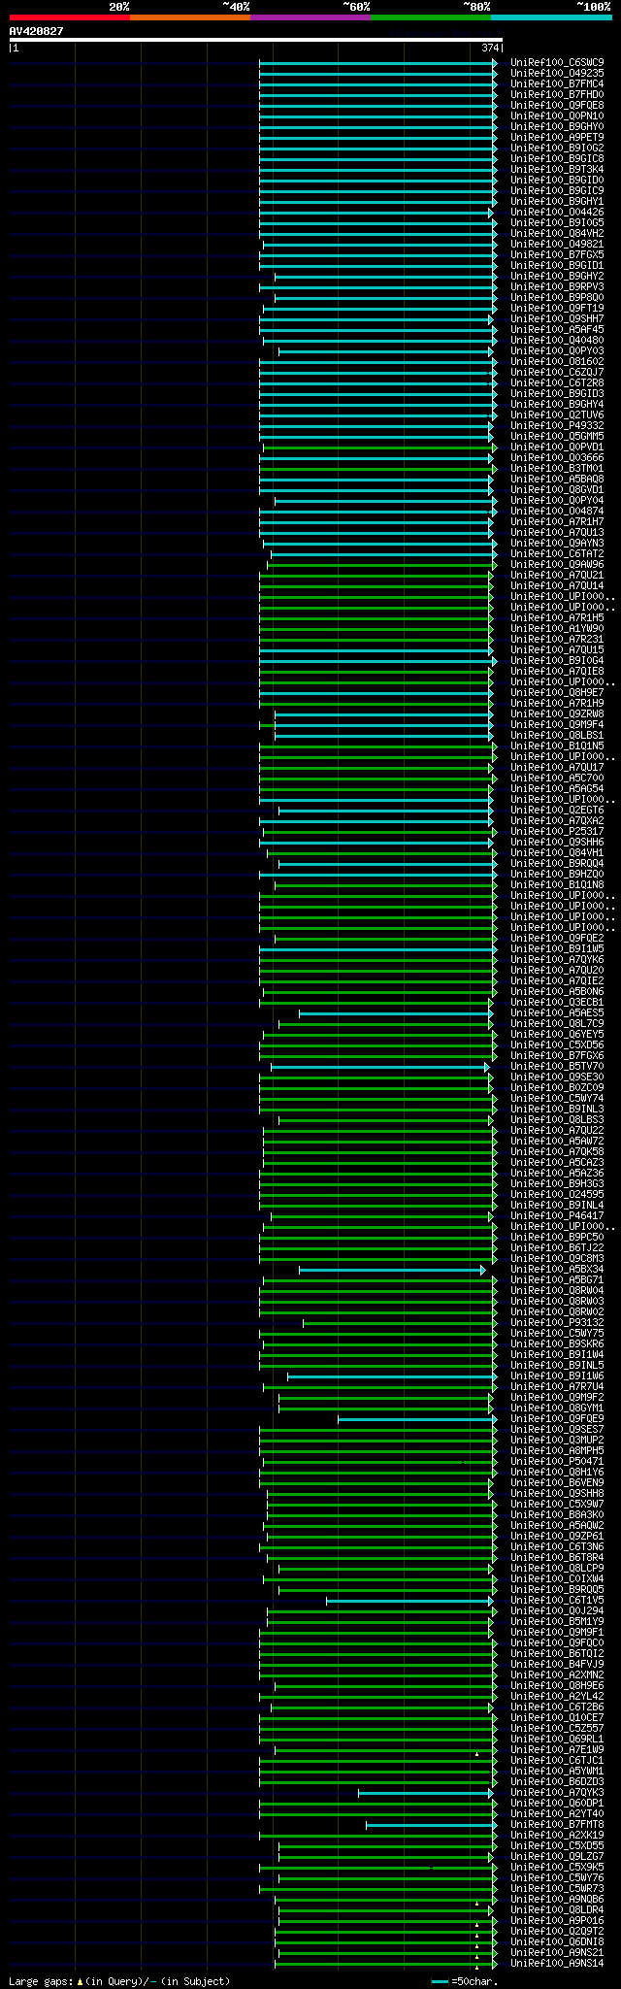Select label UniRef100_P50471
This screenshot has height=1989, width=621.
pyautogui.click(x=557, y=1461)
